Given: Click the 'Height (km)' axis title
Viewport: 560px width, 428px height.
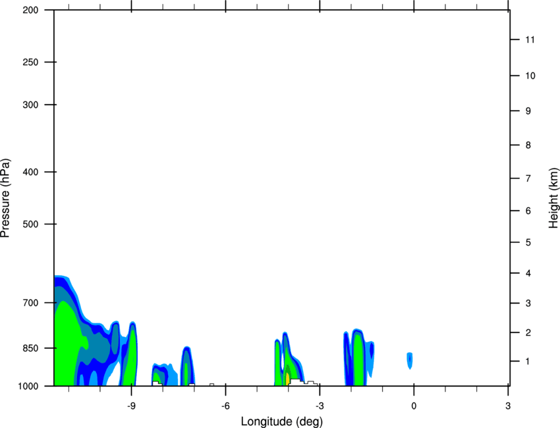Looking at the screenshot, I should (x=553, y=198).
